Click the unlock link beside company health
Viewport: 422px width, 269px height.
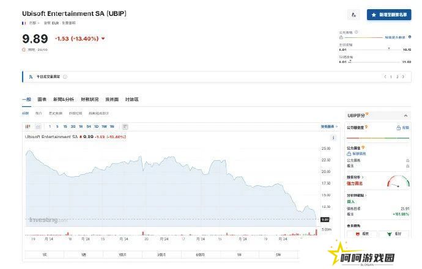point(405,128)
